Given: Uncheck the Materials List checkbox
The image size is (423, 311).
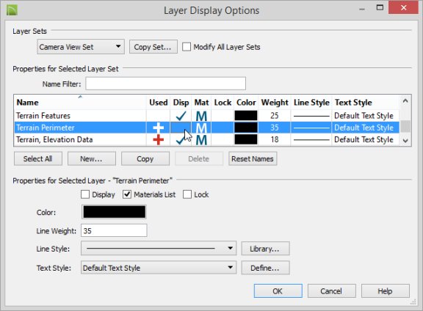Looking at the screenshot, I should [127, 194].
